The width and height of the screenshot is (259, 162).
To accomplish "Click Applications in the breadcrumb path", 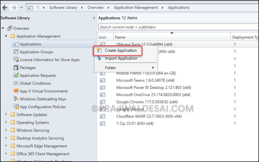I will tap(179, 8).
